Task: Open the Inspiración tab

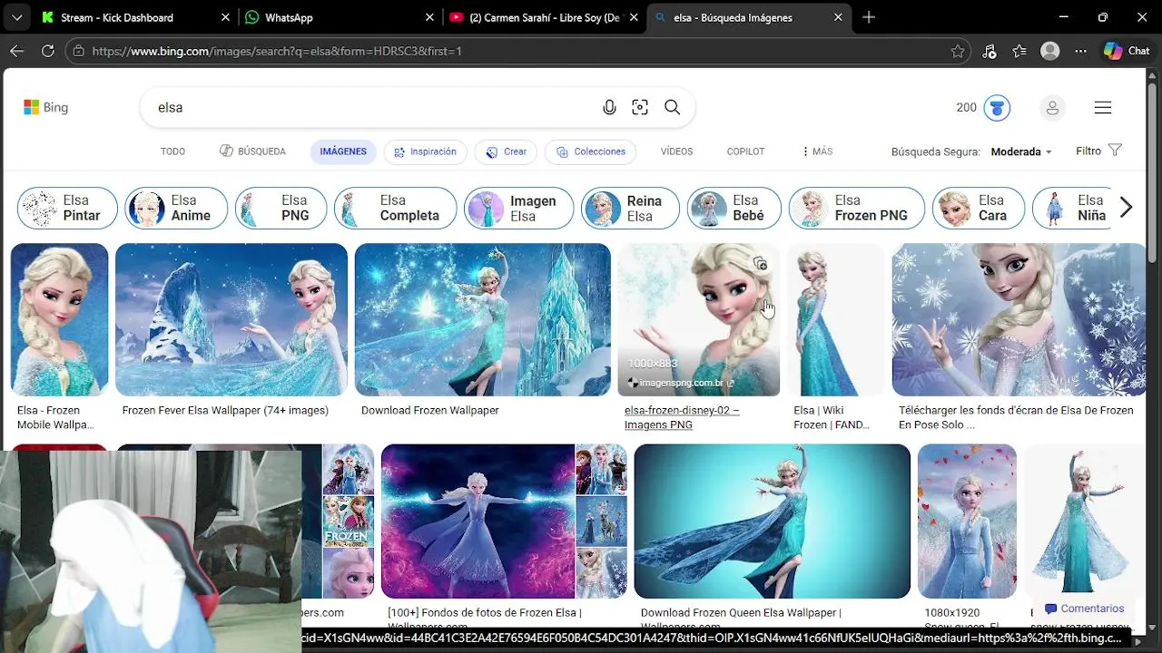Action: (x=425, y=151)
